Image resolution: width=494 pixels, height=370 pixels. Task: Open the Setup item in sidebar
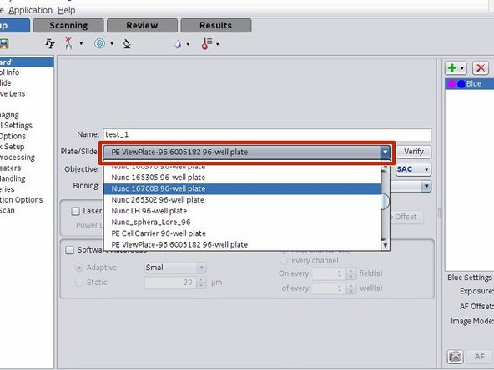(x=13, y=147)
